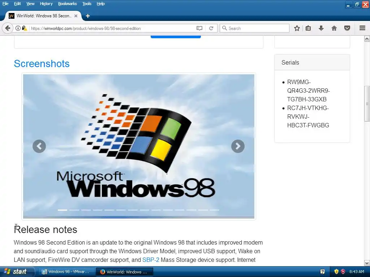
Task: Open the Bookmarks menu
Action: tap(67, 4)
